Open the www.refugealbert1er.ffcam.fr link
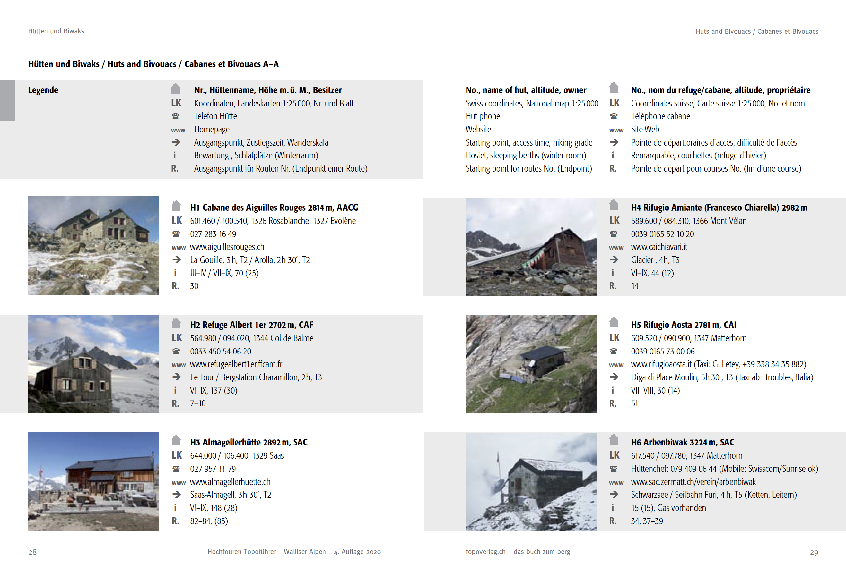This screenshot has width=846, height=585. pos(236,364)
